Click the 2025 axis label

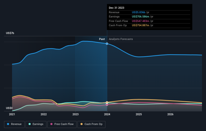(139, 114)
